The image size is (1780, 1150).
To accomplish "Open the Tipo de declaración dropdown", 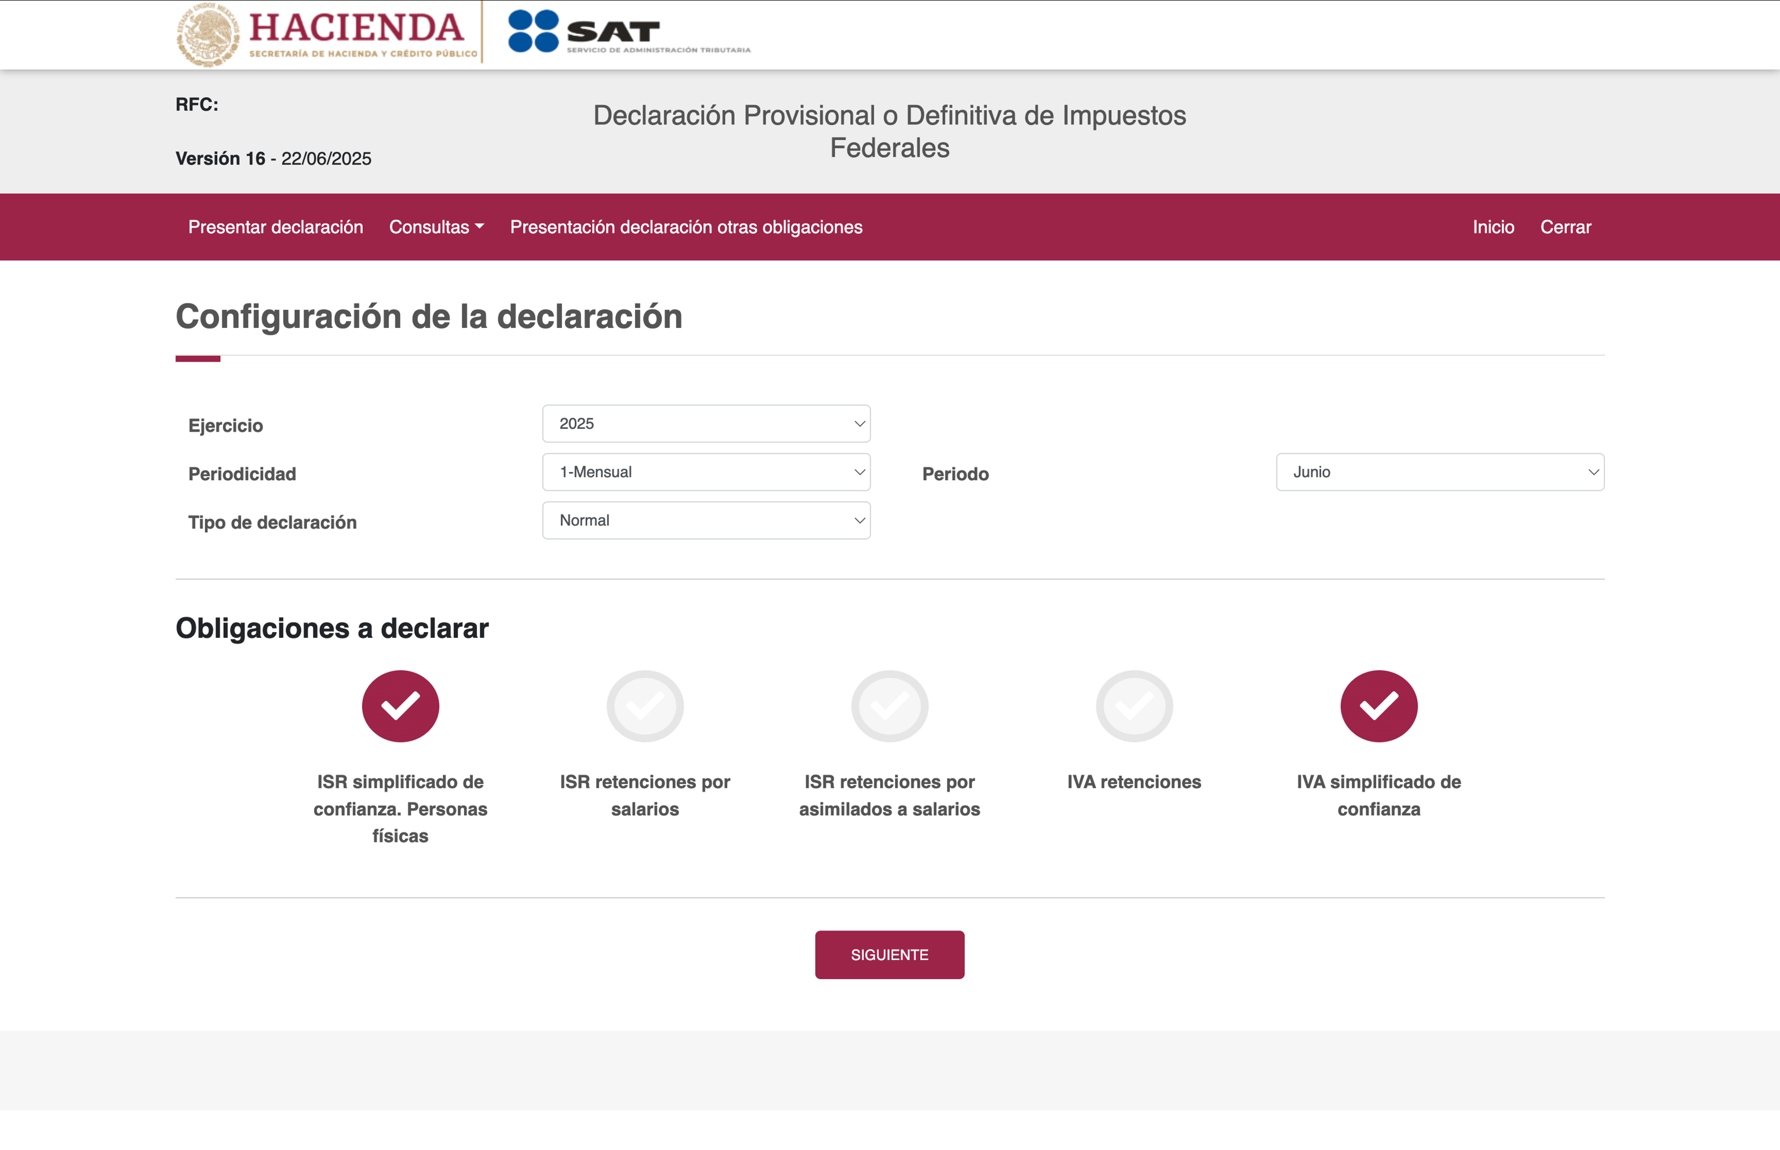I will tap(706, 520).
